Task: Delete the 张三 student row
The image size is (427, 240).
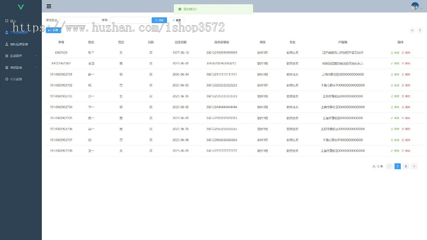Action: tap(406, 53)
